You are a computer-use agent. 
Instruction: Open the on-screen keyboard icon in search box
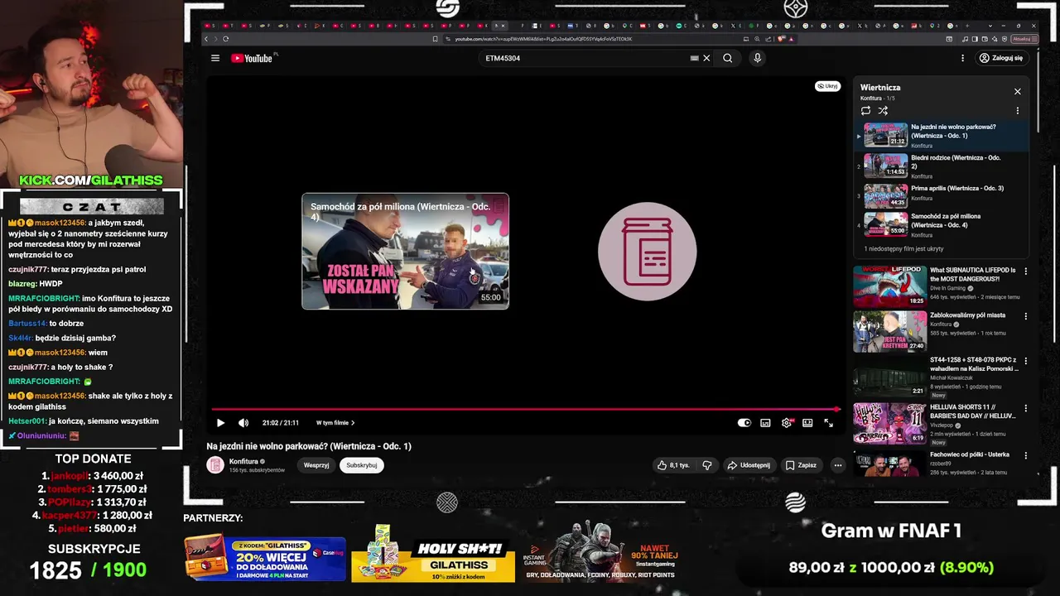point(695,58)
